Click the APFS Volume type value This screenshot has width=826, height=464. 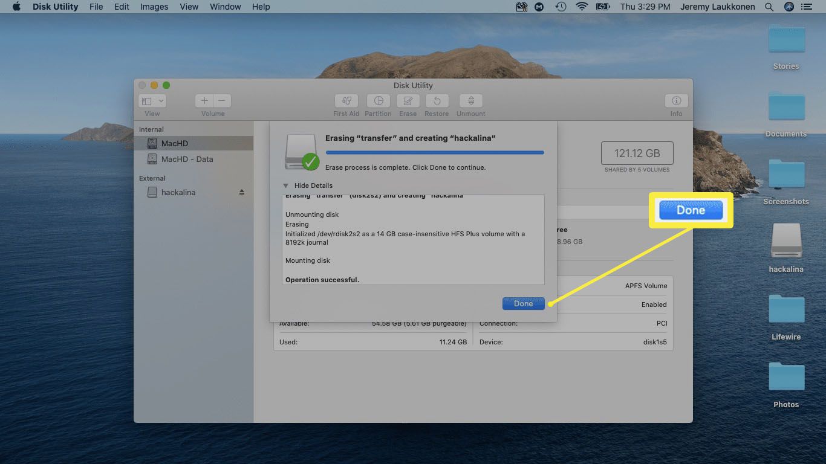646,286
